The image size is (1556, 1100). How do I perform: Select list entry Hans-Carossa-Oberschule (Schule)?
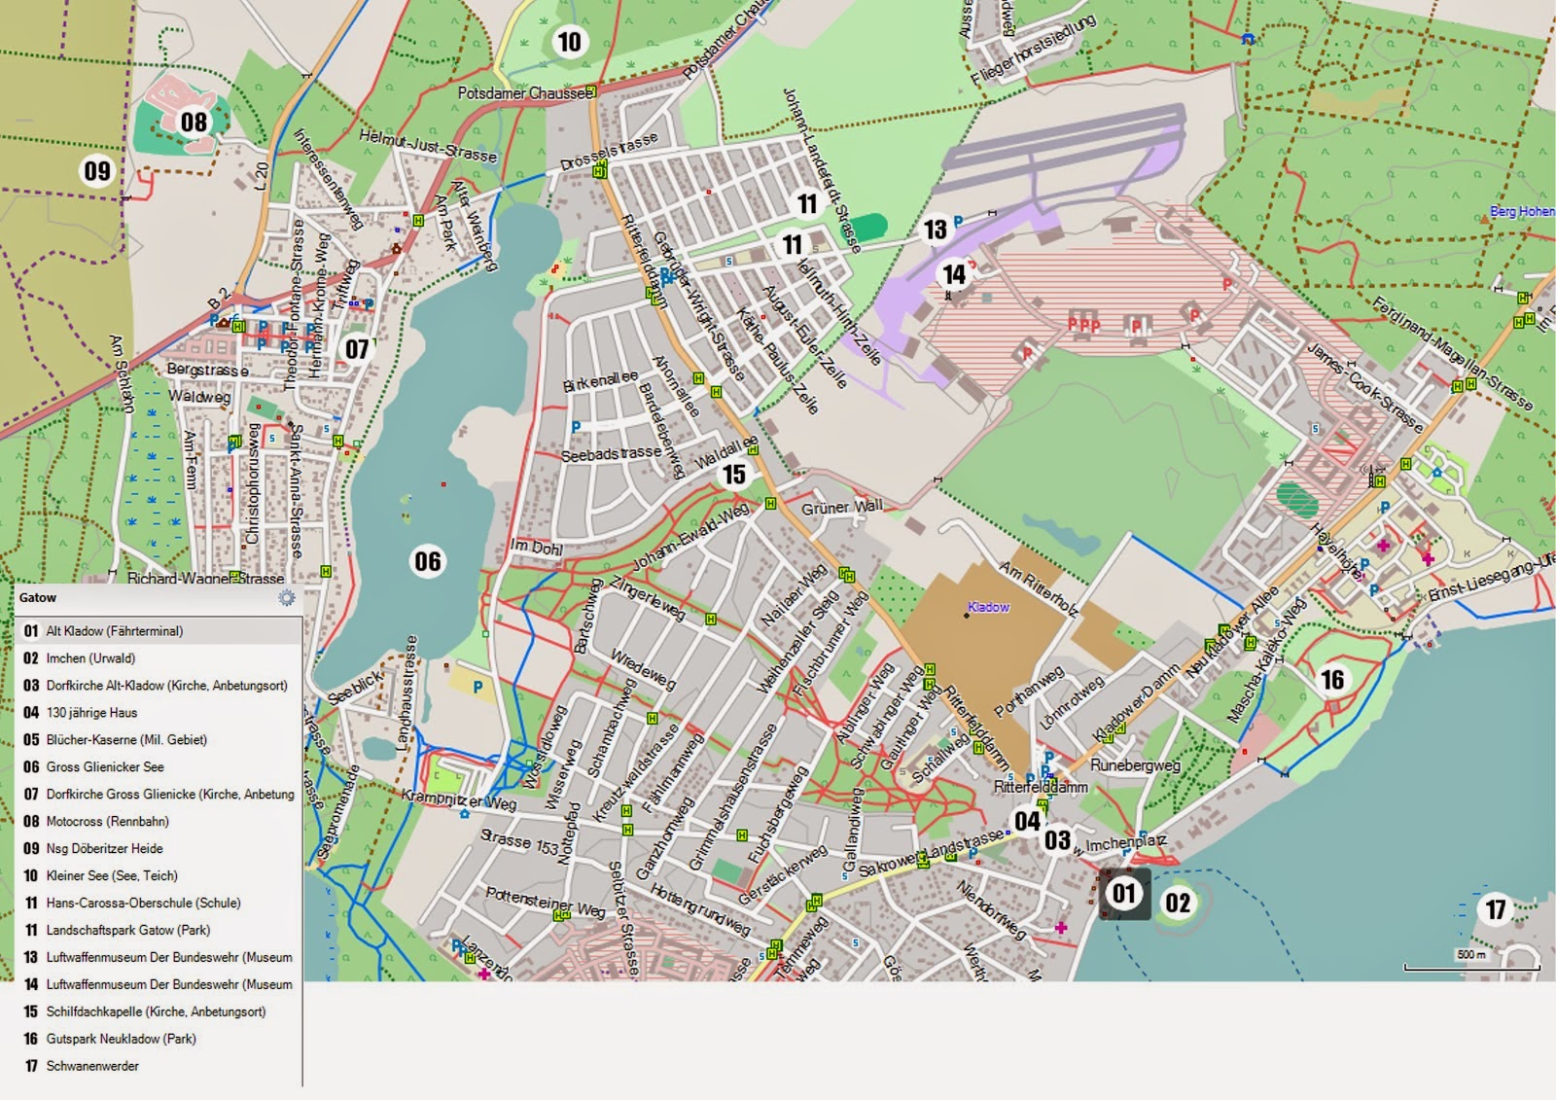pos(158,904)
